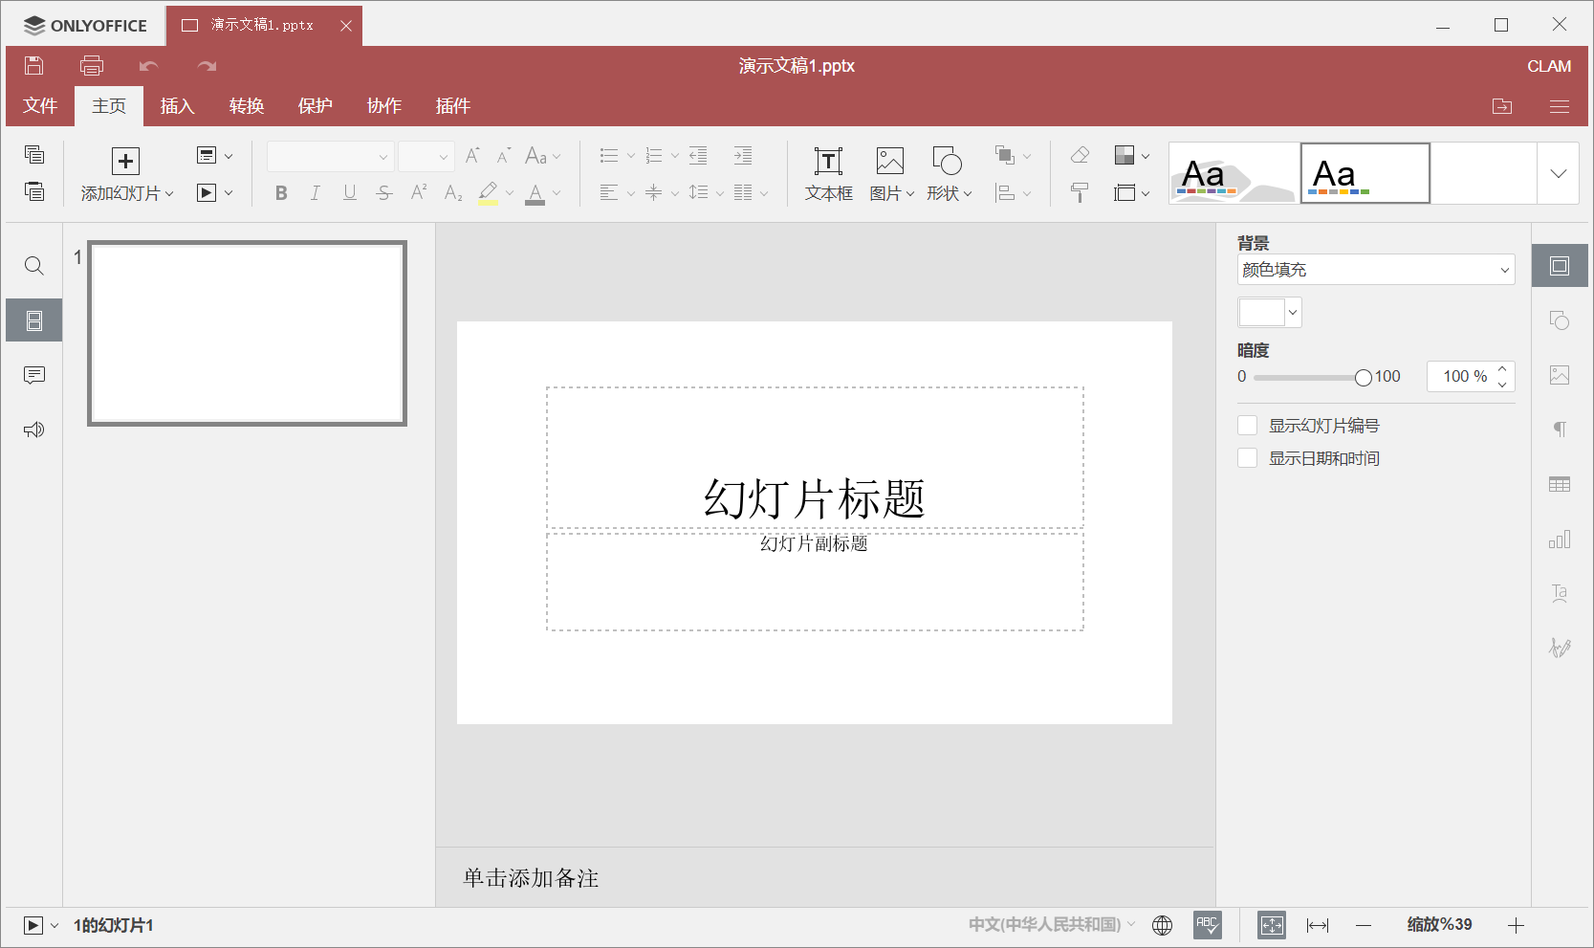Viewport: 1594px width, 948px height.
Task: Open the Comments panel
Action: (x=33, y=374)
